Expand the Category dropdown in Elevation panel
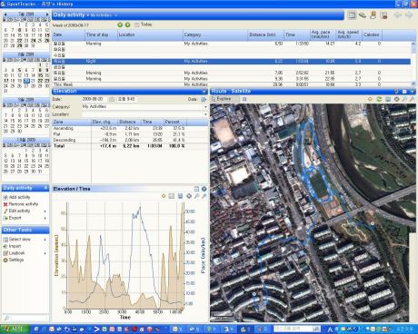Viewport: 418px width, 334px height. tap(205, 107)
